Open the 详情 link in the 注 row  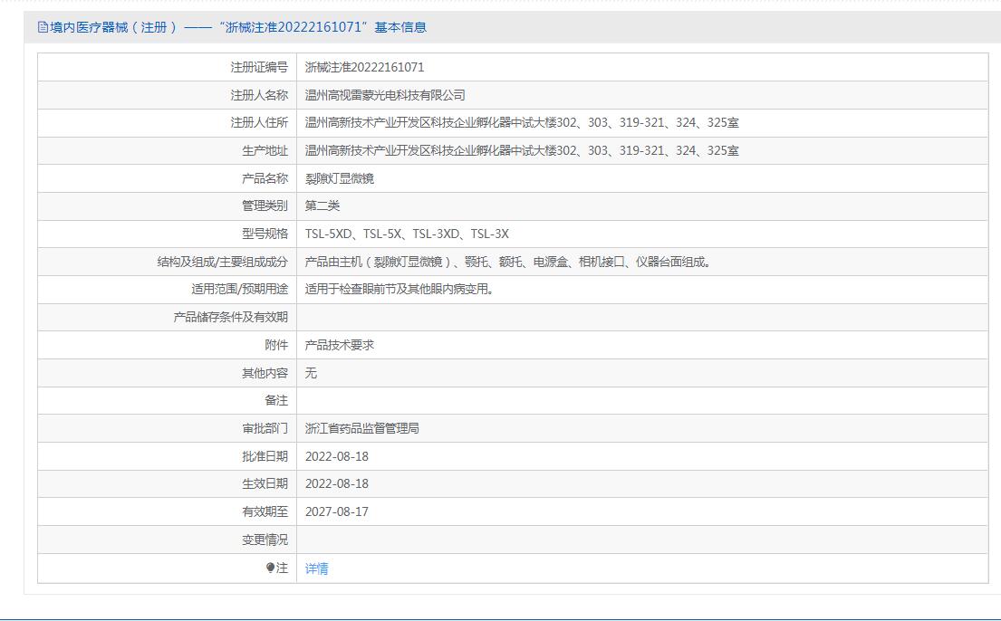(317, 568)
